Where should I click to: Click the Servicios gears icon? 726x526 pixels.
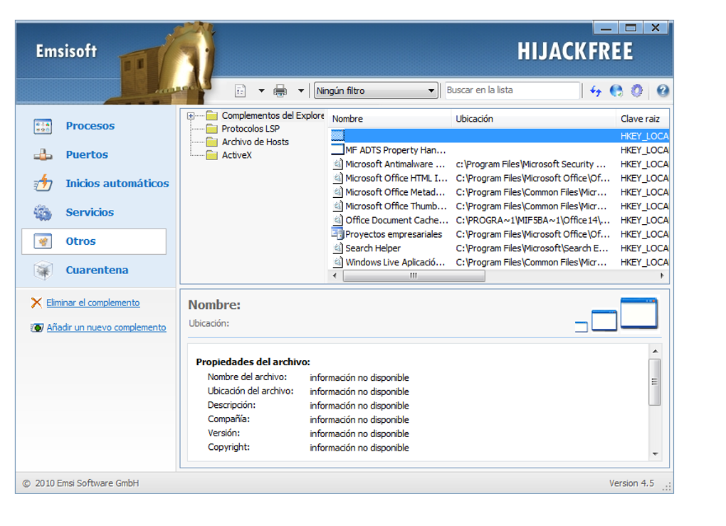(x=43, y=213)
